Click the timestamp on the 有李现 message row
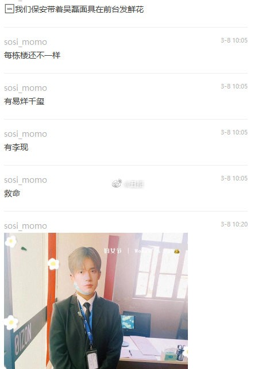 [234, 132]
